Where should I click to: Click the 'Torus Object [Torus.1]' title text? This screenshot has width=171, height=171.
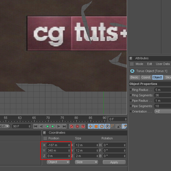point(152,71)
